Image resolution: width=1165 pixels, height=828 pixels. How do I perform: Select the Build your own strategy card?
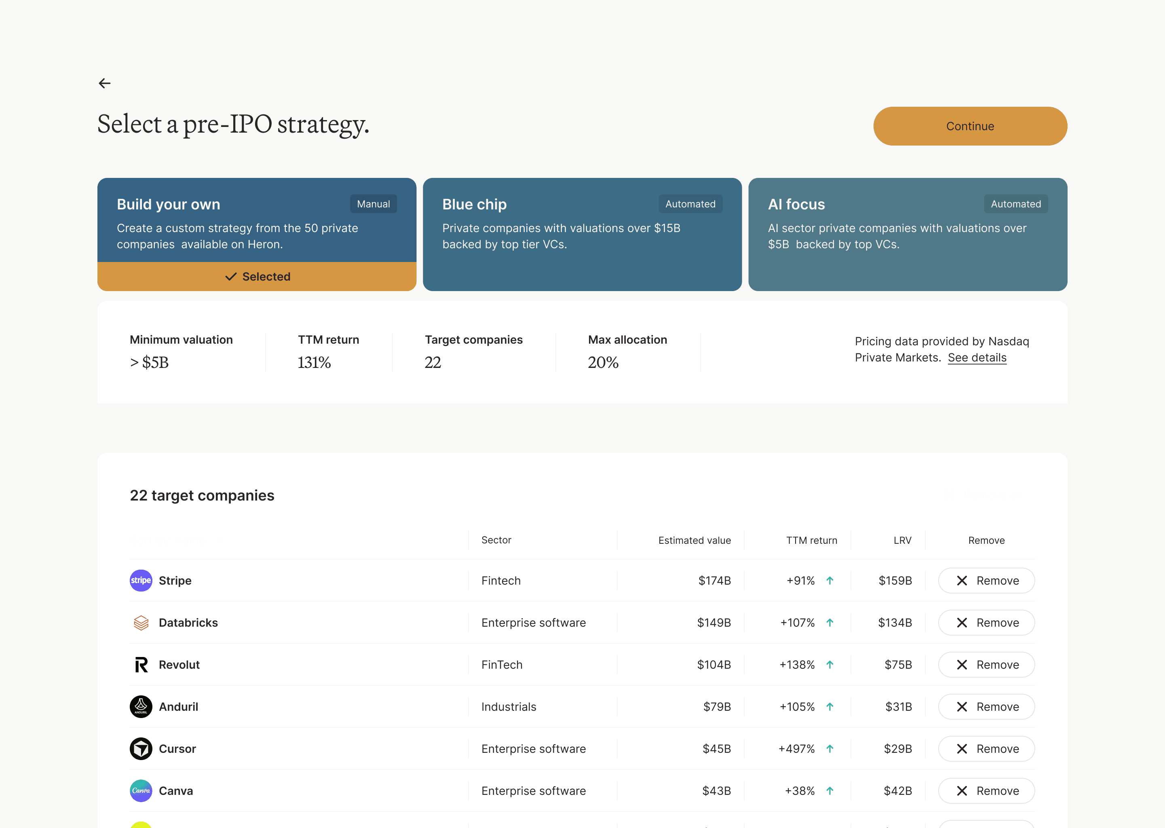pyautogui.click(x=257, y=234)
